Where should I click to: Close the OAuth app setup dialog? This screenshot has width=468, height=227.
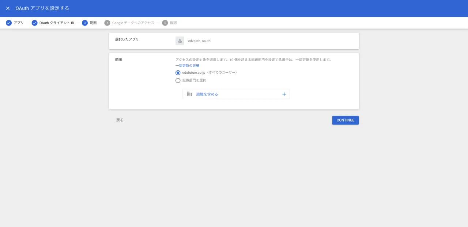pyautogui.click(x=8, y=8)
